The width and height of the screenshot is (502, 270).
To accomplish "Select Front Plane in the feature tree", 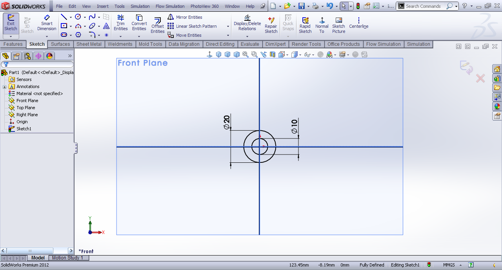I will tap(27, 101).
